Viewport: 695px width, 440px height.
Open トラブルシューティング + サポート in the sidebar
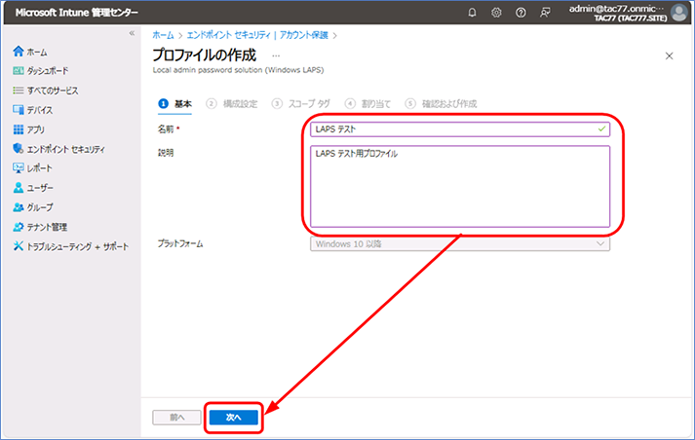(x=78, y=246)
